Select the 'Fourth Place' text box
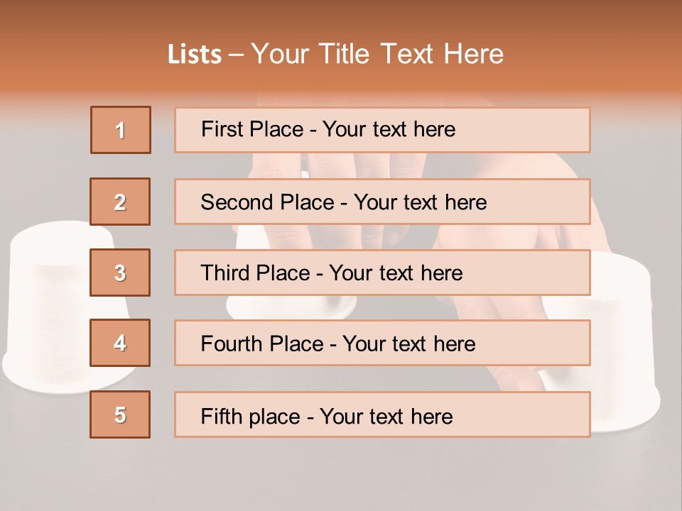The width and height of the screenshot is (682, 511). (382, 343)
